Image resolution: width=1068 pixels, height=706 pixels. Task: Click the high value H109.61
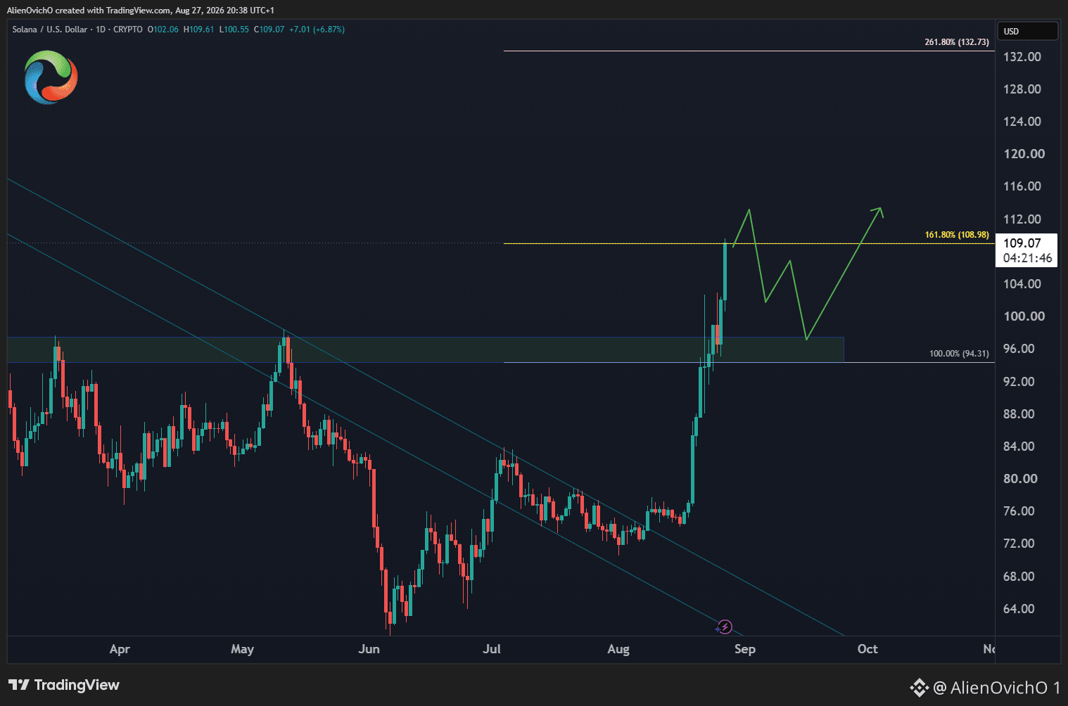(x=199, y=30)
